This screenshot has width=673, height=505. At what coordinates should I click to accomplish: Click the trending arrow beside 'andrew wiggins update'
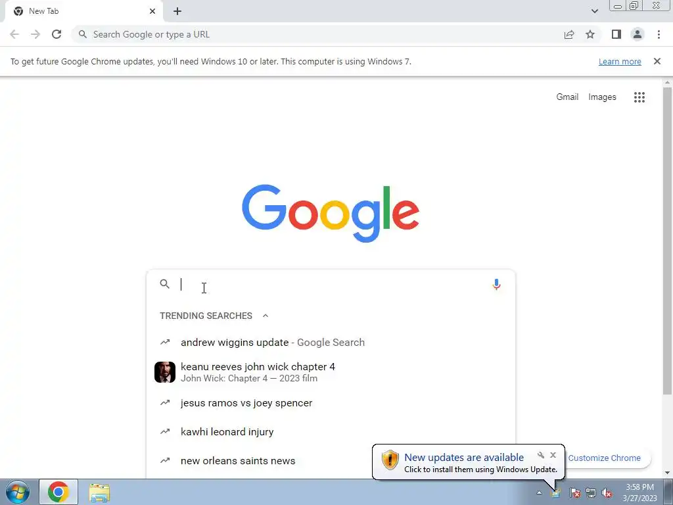165,342
